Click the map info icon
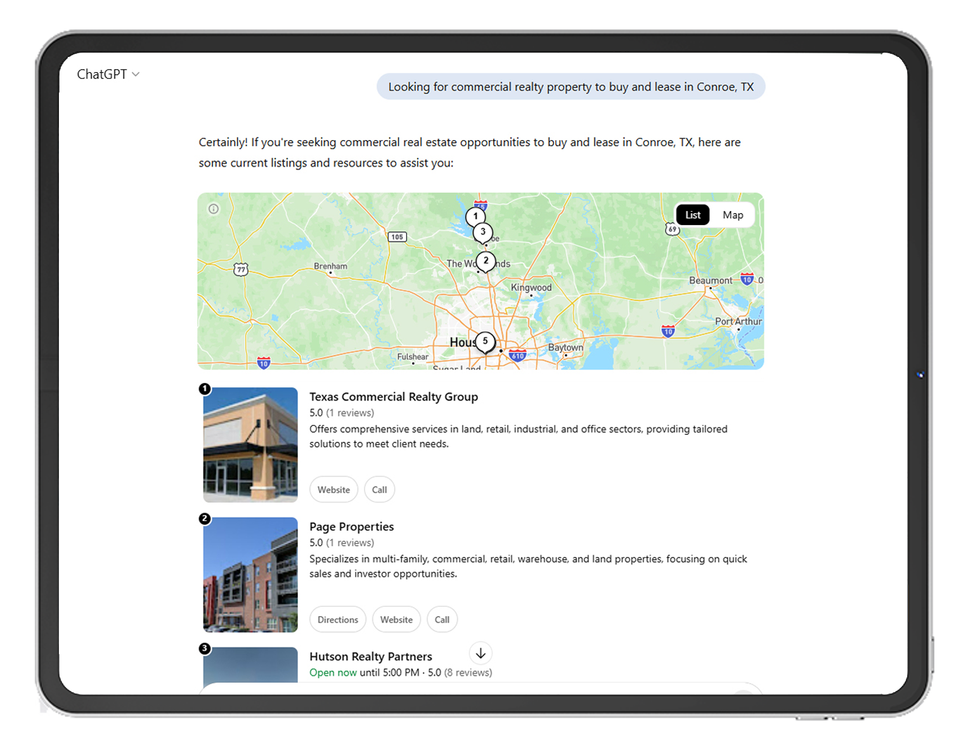 click(214, 209)
